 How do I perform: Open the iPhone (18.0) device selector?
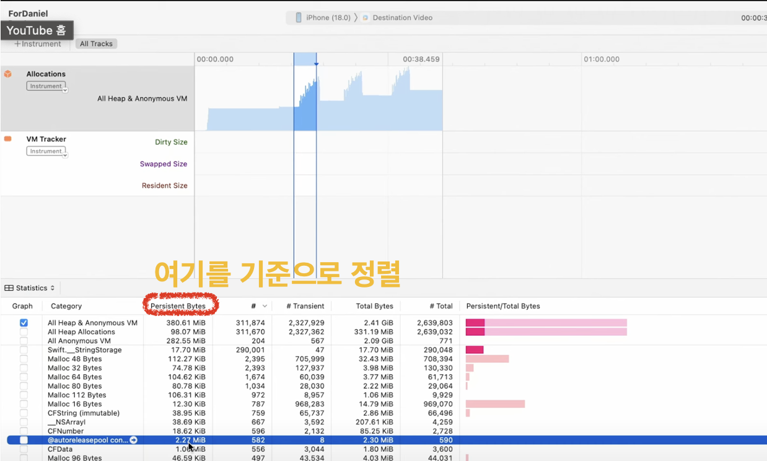323,17
